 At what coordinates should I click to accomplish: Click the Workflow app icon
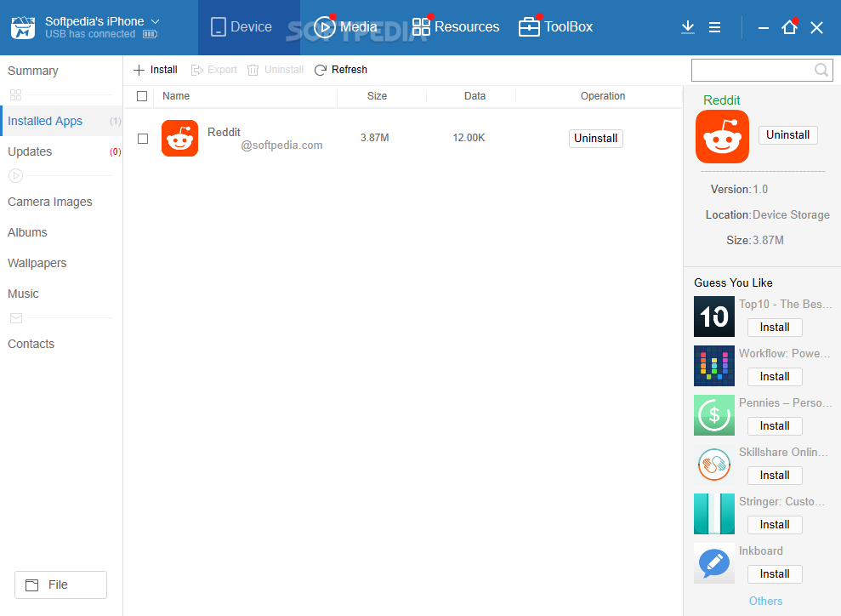tap(714, 366)
